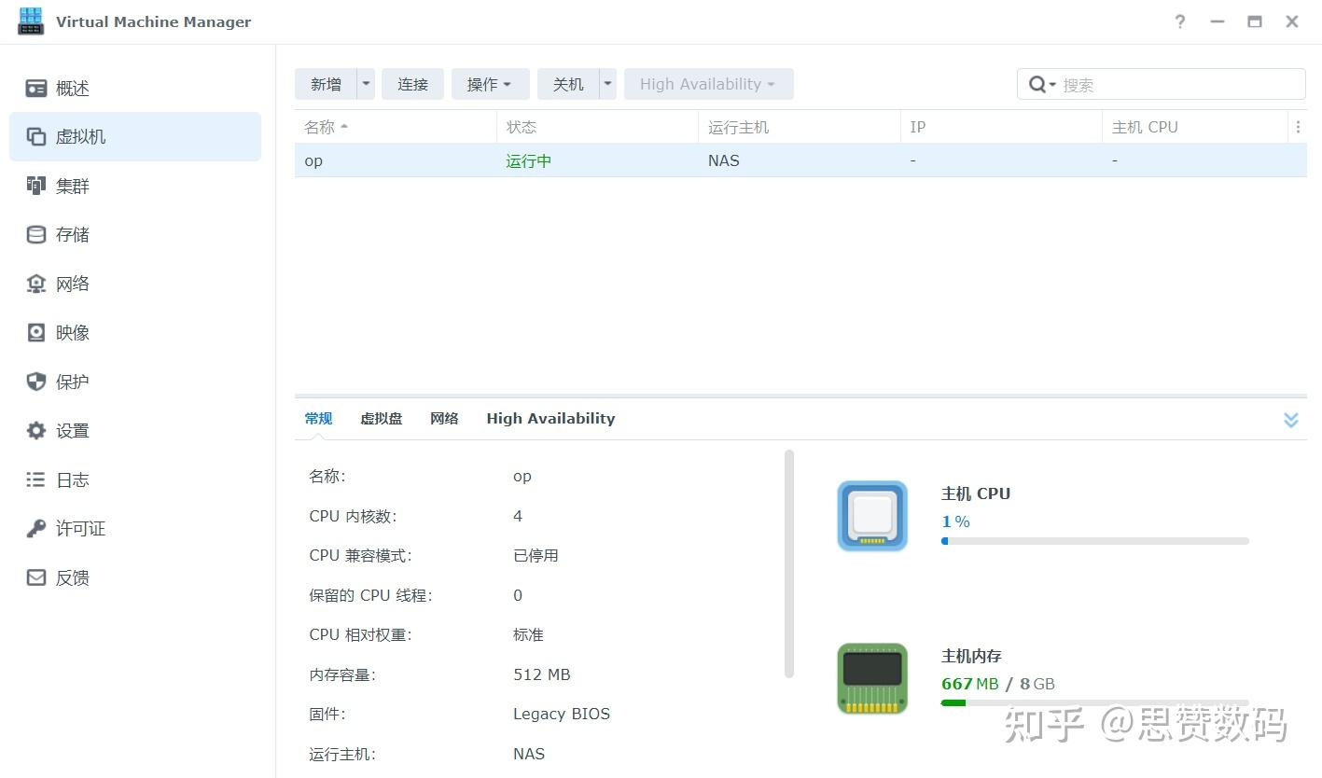Close the Virtual Machine Manager window
The width and height of the screenshot is (1322, 778).
point(1292,21)
